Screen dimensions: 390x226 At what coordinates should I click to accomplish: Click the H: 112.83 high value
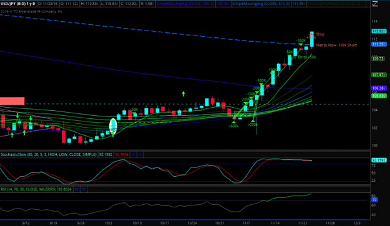pyautogui.click(x=89, y=4)
